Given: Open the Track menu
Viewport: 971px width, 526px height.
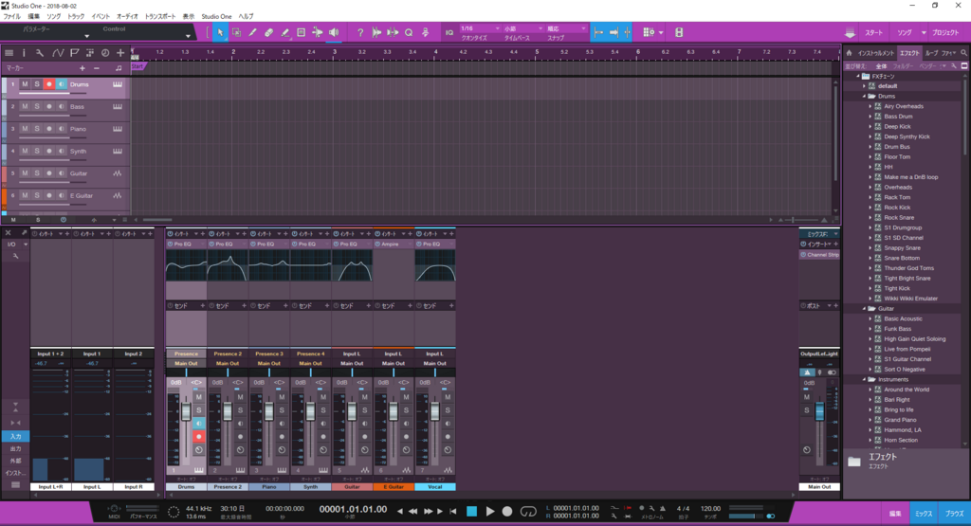Looking at the screenshot, I should pyautogui.click(x=76, y=17).
